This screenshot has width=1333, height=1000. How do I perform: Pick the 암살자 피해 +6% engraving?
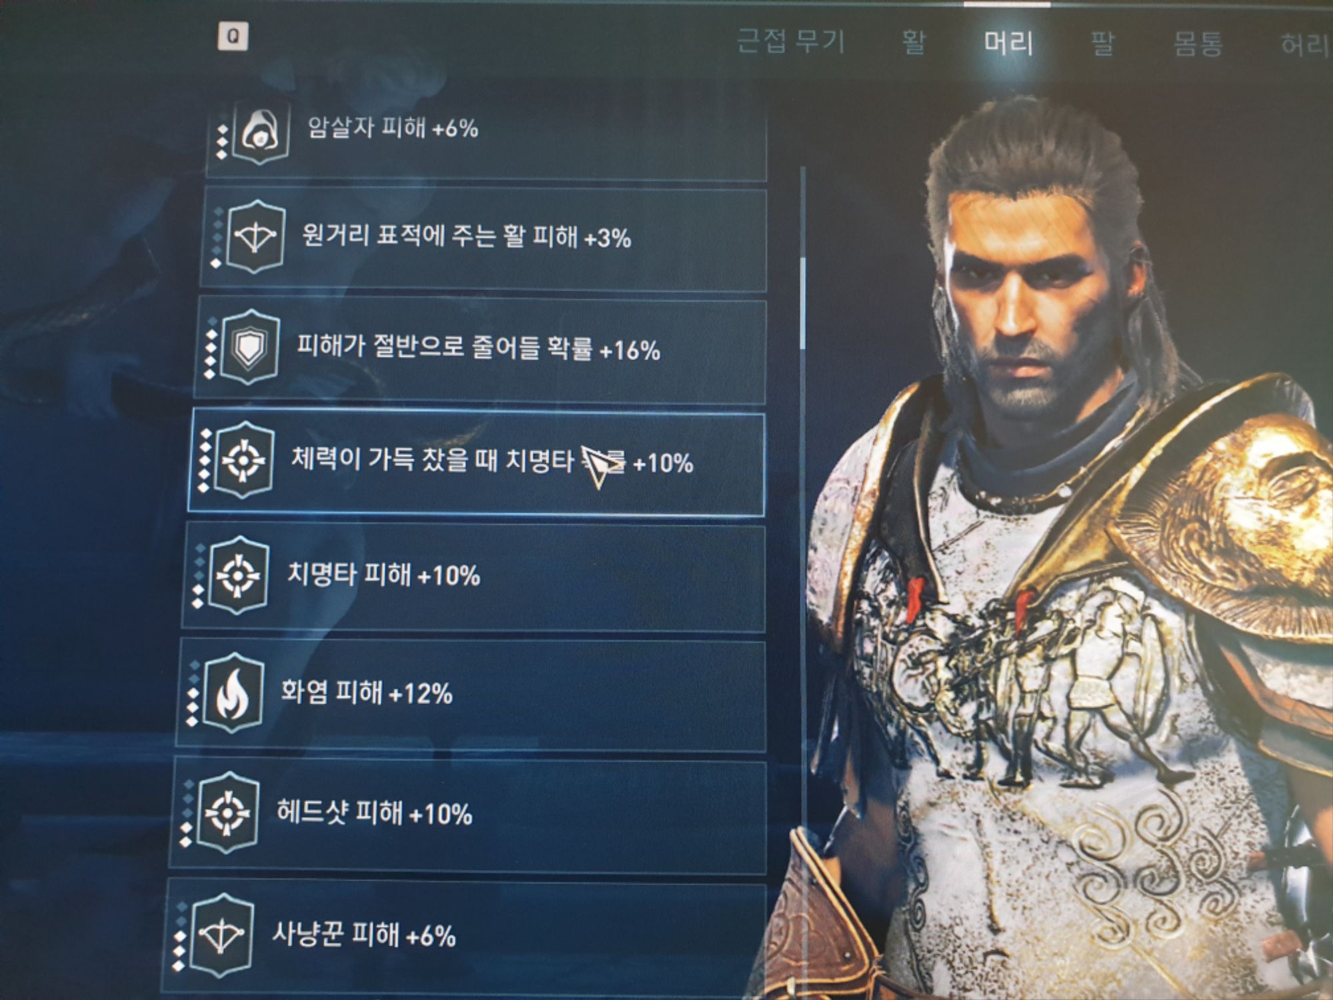[487, 137]
